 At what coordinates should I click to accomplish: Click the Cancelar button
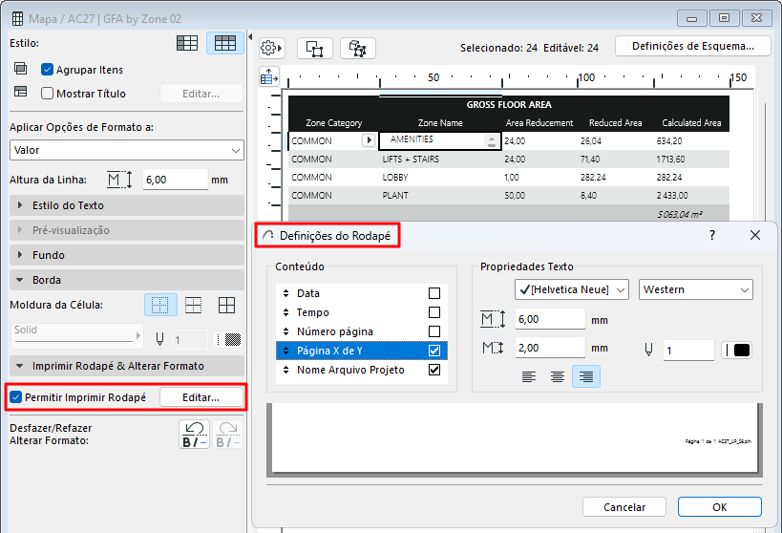(624, 507)
